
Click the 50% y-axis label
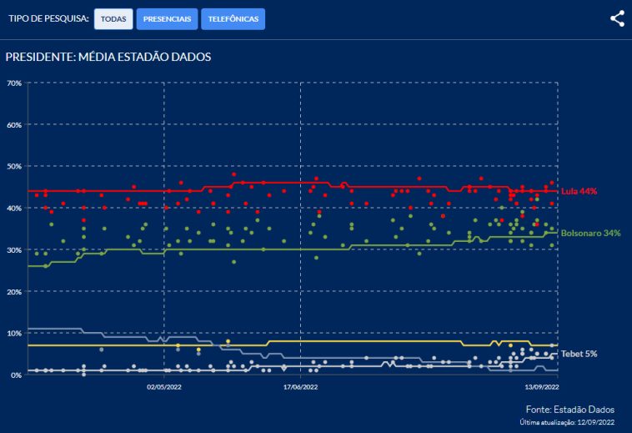[13, 167]
